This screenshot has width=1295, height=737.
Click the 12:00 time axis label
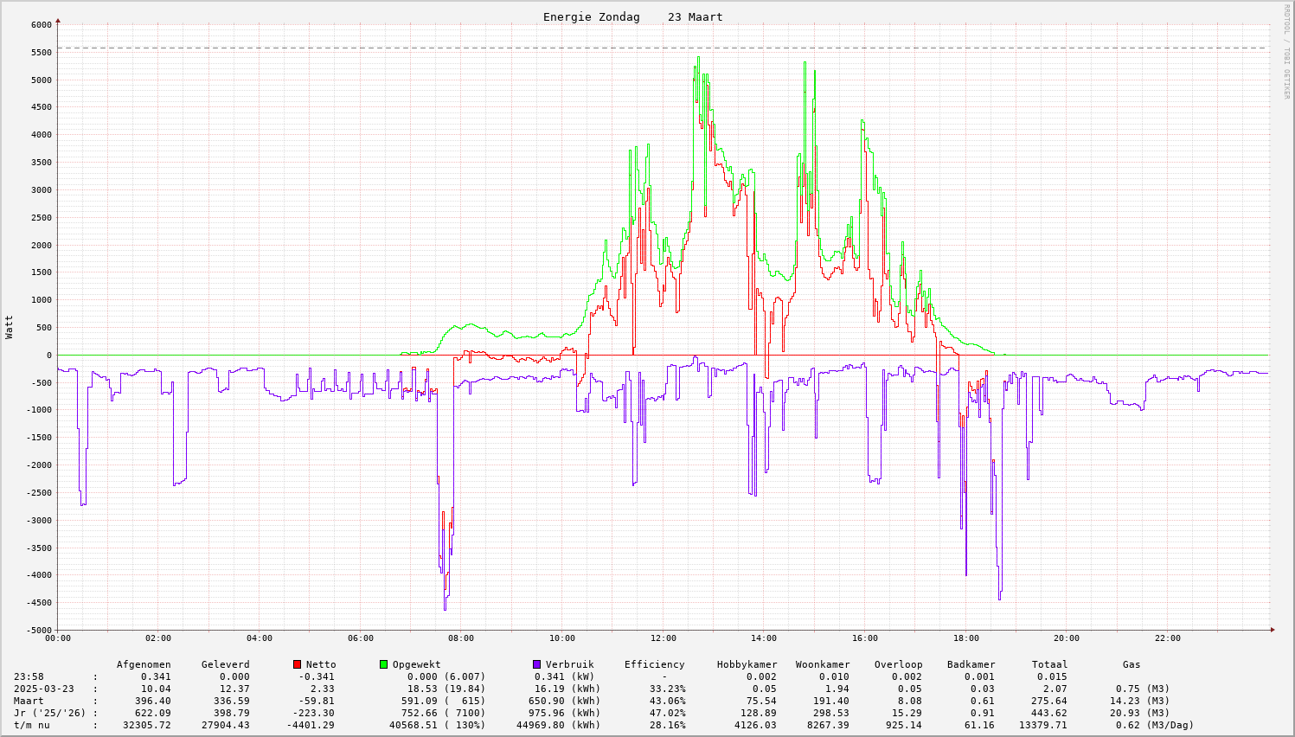click(x=663, y=638)
